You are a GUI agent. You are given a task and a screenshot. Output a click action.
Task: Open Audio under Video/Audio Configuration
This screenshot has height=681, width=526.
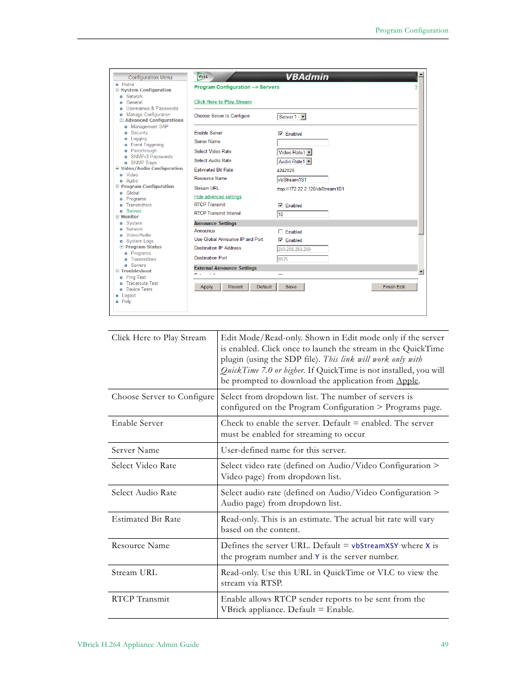click(x=132, y=181)
